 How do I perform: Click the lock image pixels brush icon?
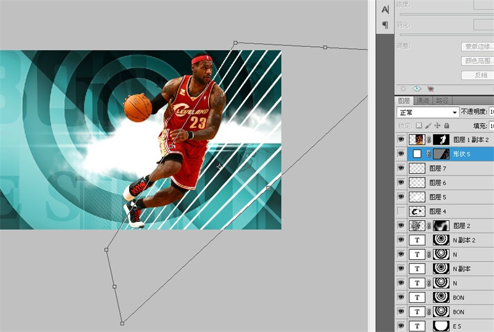point(428,125)
